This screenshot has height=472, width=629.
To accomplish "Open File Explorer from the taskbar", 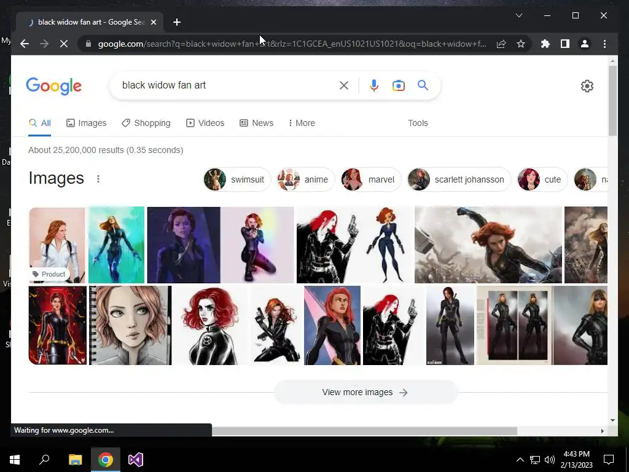I will [75, 459].
